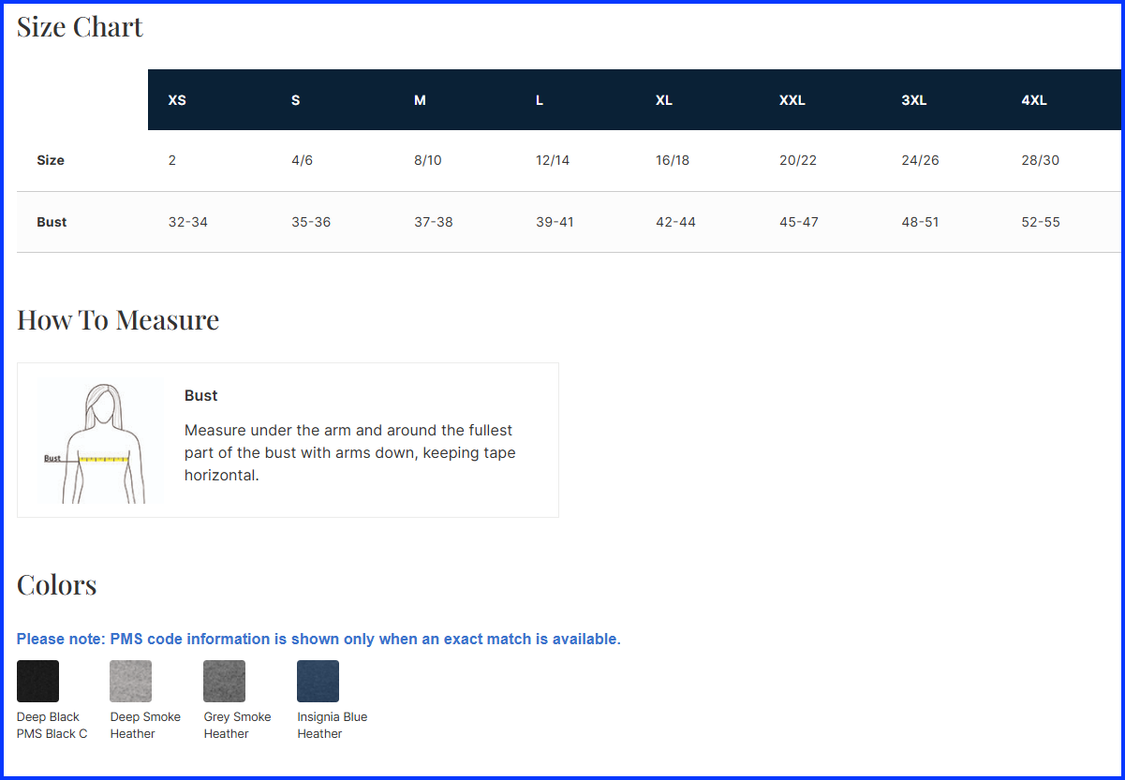Screen dimensions: 1125x780
Task: Click the Size row label
Action: [51, 160]
